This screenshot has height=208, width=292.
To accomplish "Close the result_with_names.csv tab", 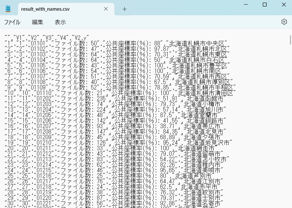I will 106,9.
